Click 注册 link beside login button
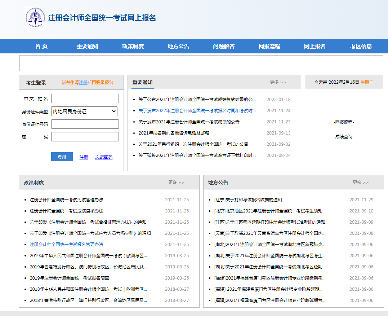 84,157
